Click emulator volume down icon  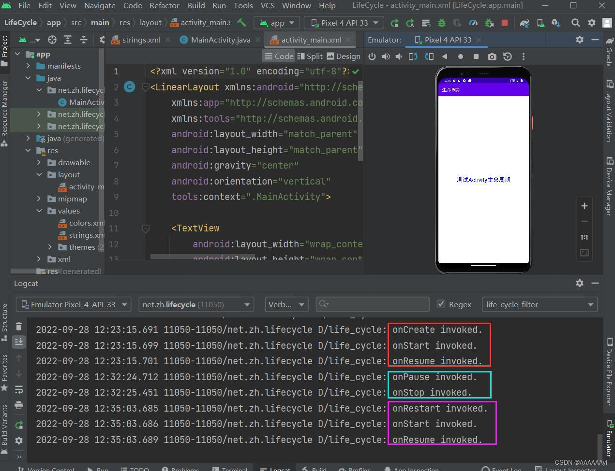399,57
